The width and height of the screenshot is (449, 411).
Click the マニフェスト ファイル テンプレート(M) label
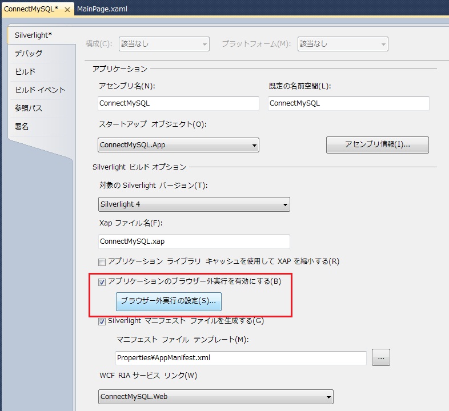183,340
